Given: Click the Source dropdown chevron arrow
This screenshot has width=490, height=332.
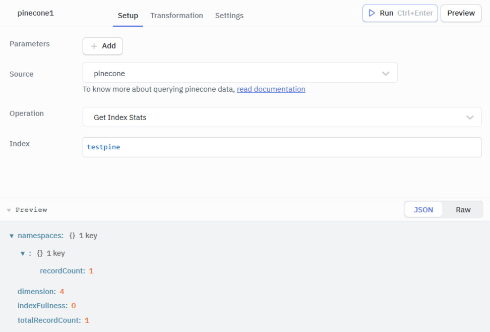Looking at the screenshot, I should point(386,74).
